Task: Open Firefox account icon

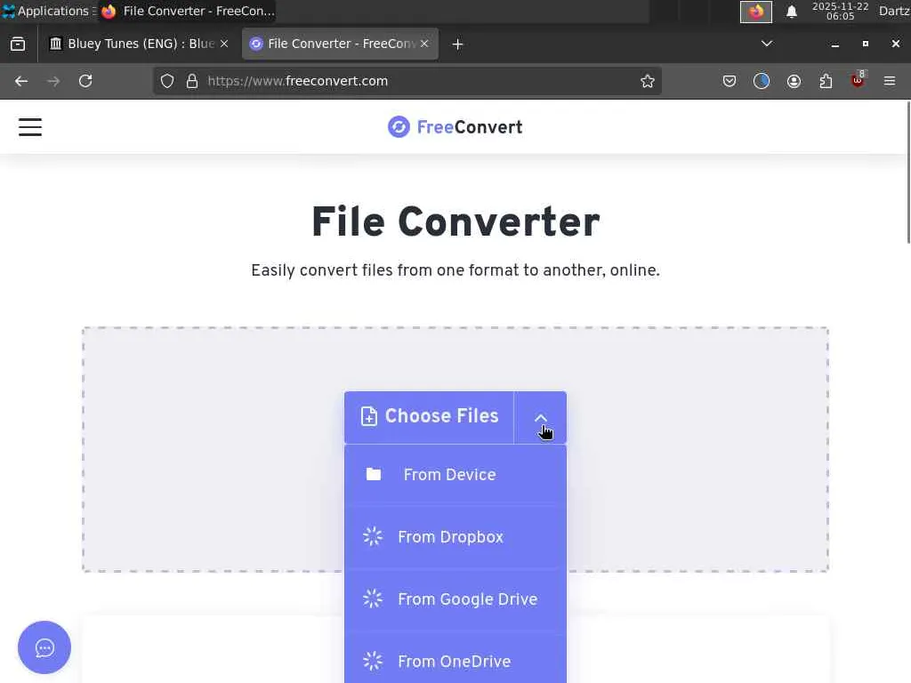Action: click(794, 81)
